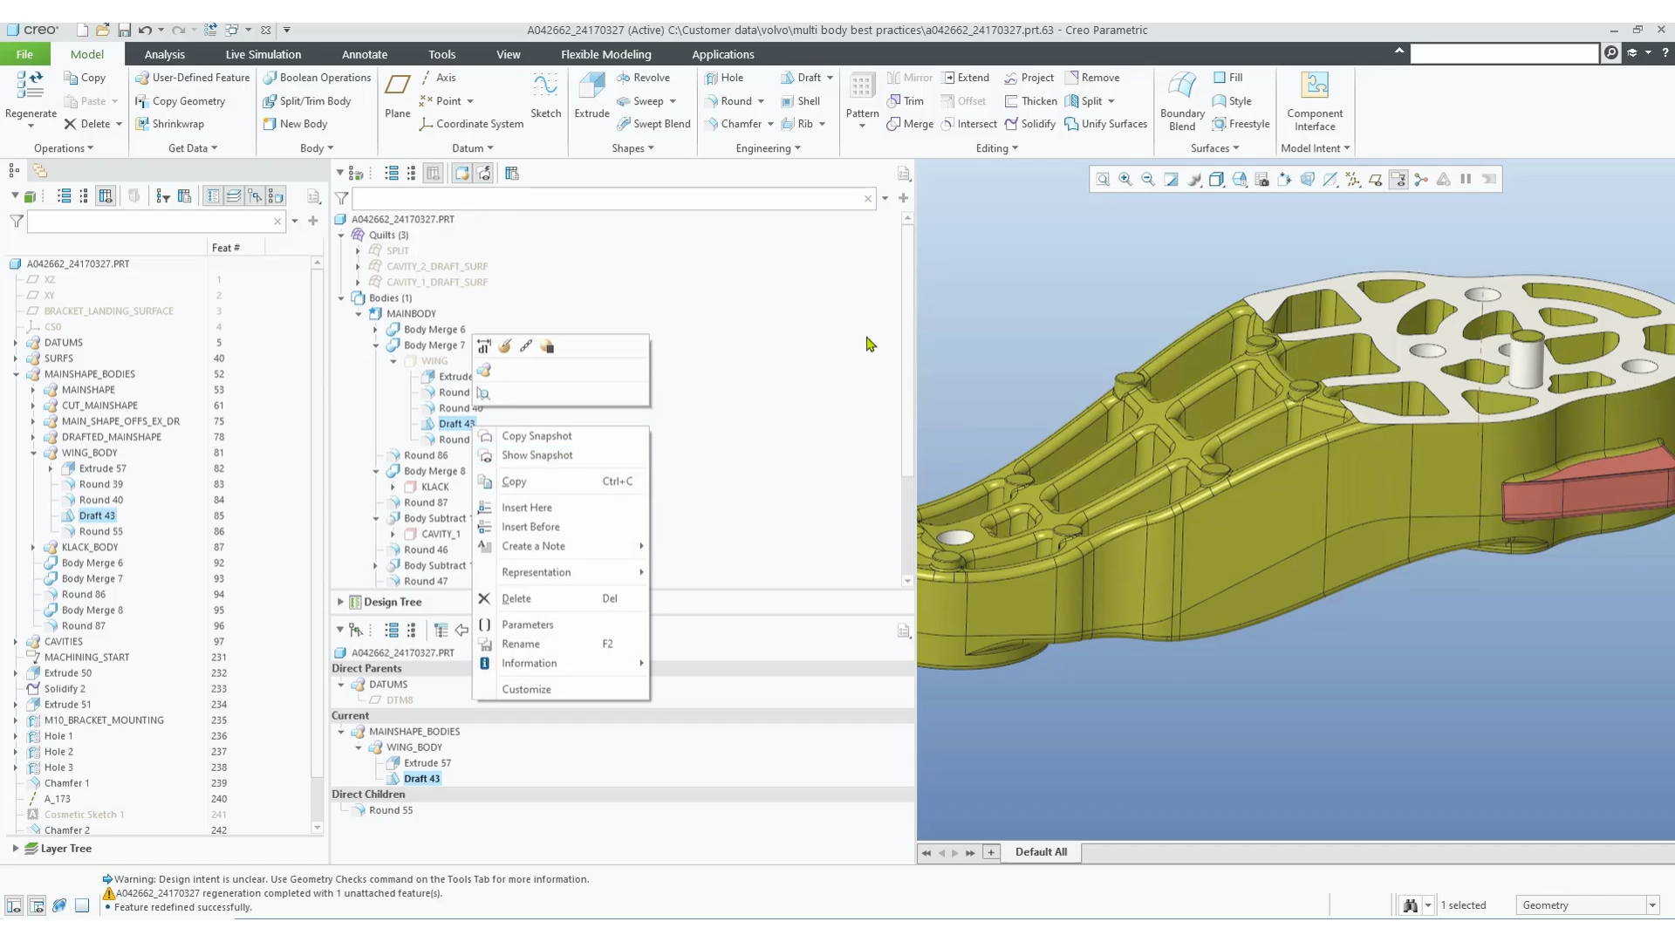Image resolution: width=1675 pixels, height=942 pixels.
Task: Click Boolean Operations in Body group
Action: (x=317, y=78)
